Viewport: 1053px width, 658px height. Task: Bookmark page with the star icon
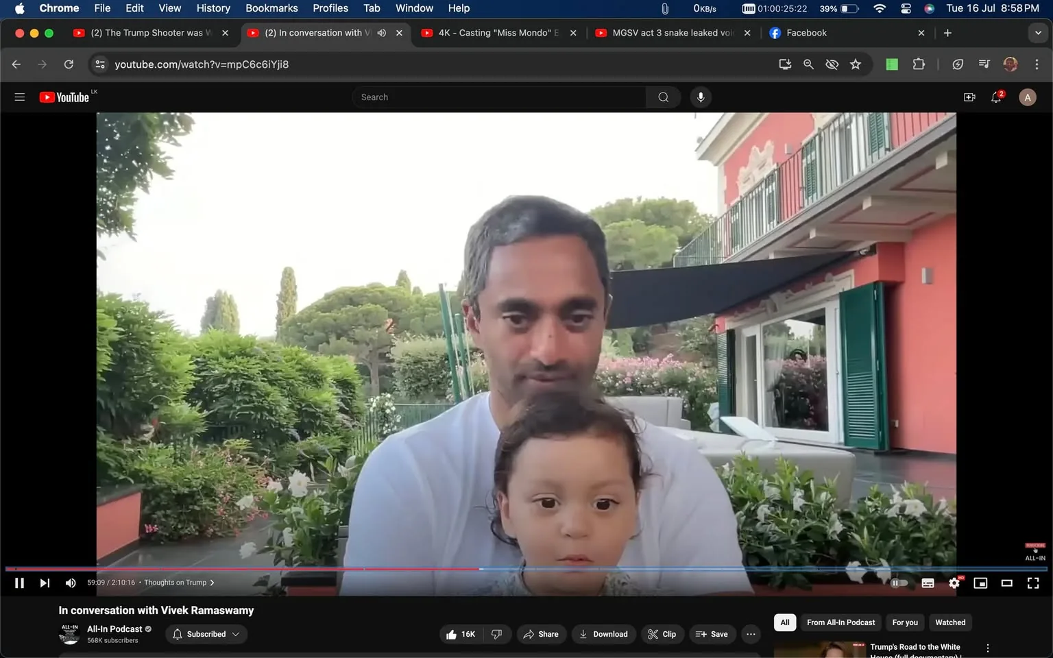tap(855, 64)
